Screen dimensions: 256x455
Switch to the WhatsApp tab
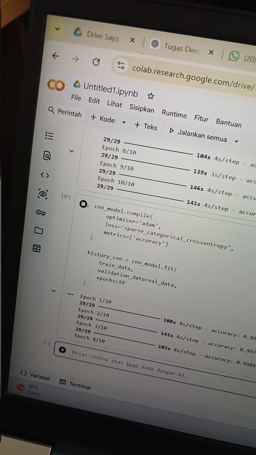click(242, 57)
